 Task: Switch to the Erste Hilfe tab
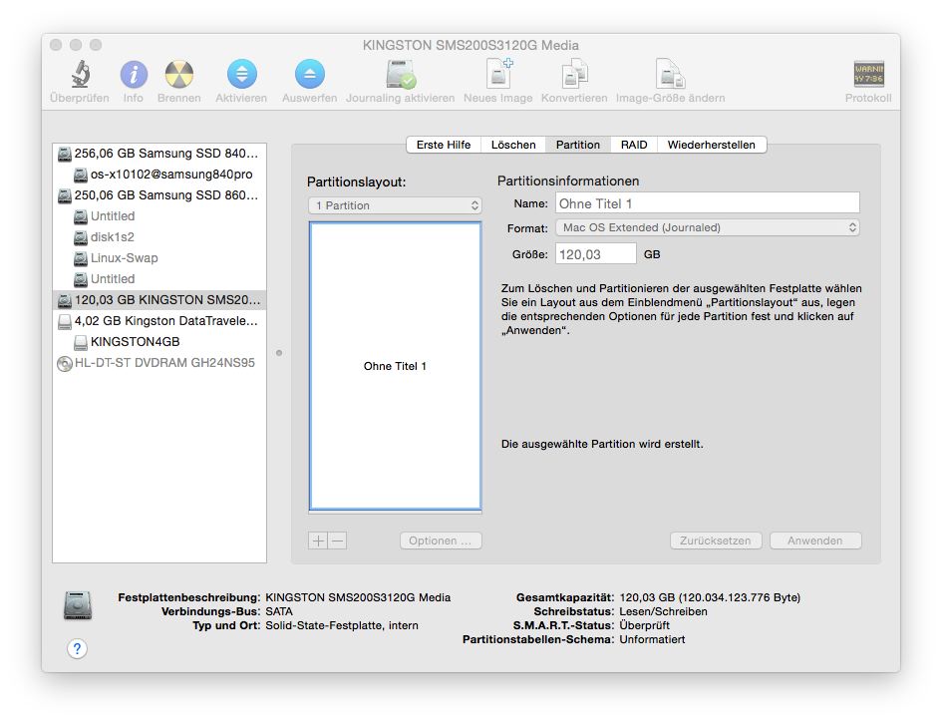coord(444,145)
